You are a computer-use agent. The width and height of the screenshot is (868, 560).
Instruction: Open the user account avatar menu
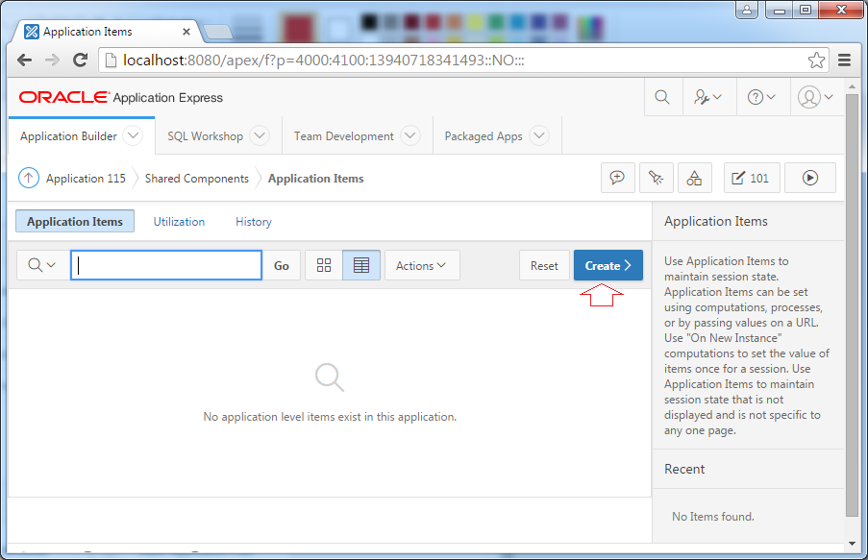(x=815, y=97)
